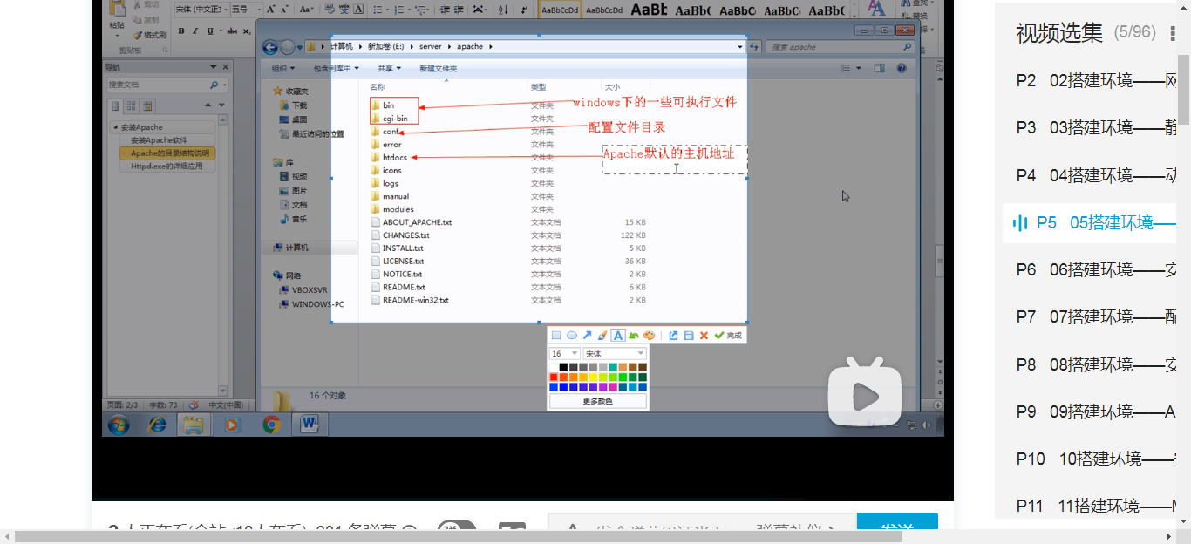This screenshot has width=1191, height=544.
Task: Open playlist item P2 02搭建环境
Action: point(1096,81)
